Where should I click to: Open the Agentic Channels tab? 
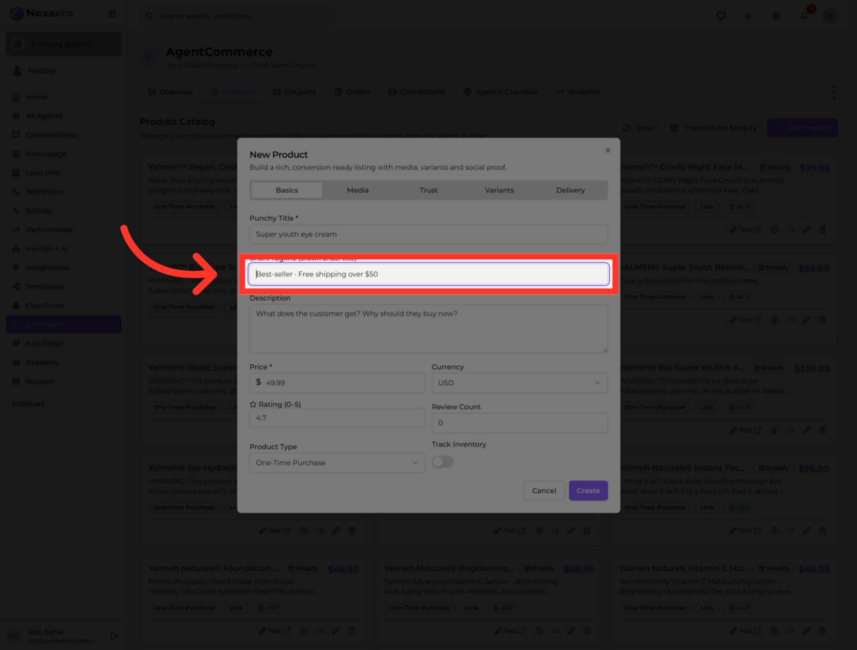pyautogui.click(x=500, y=92)
